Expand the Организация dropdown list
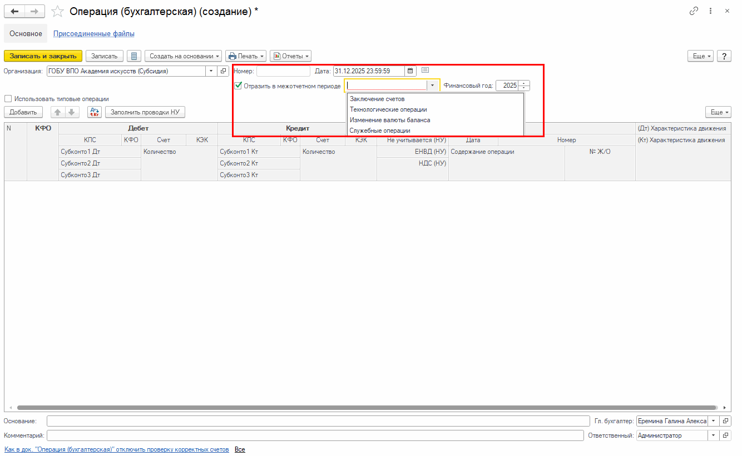Image resolution: width=742 pixels, height=456 pixels. pyautogui.click(x=211, y=71)
